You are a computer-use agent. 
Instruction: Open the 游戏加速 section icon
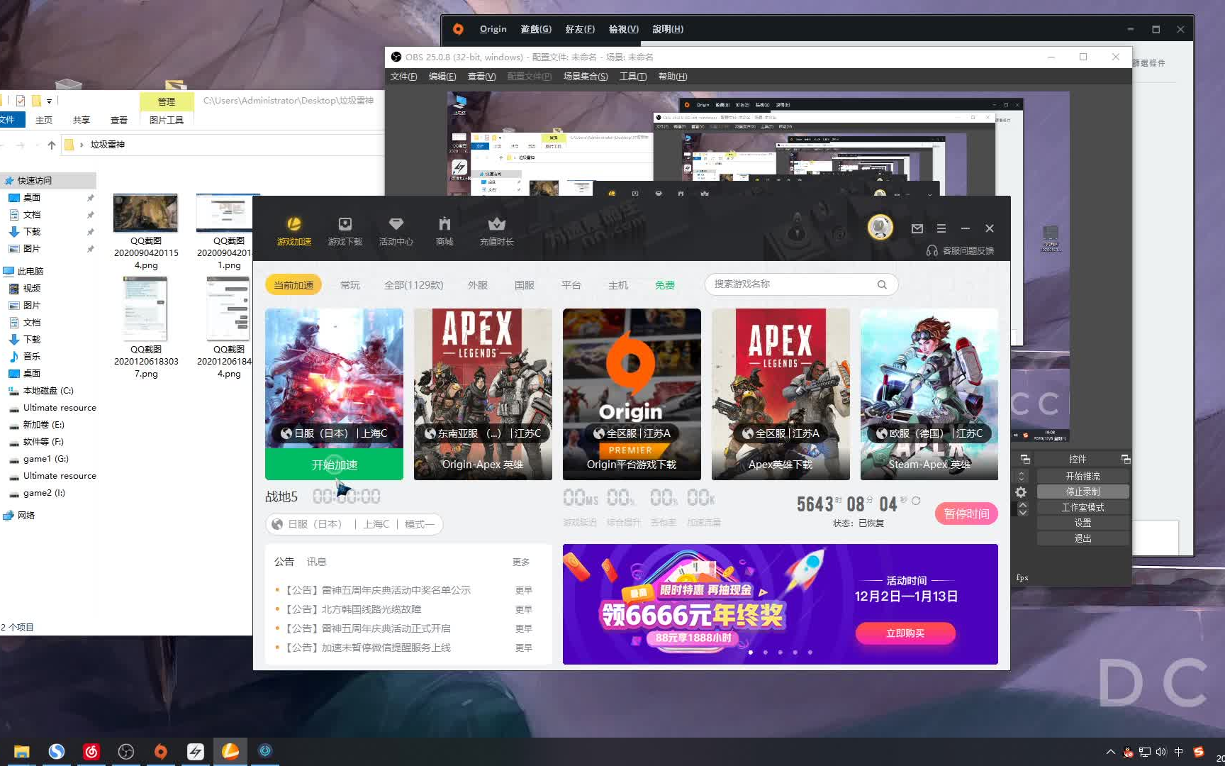point(293,224)
